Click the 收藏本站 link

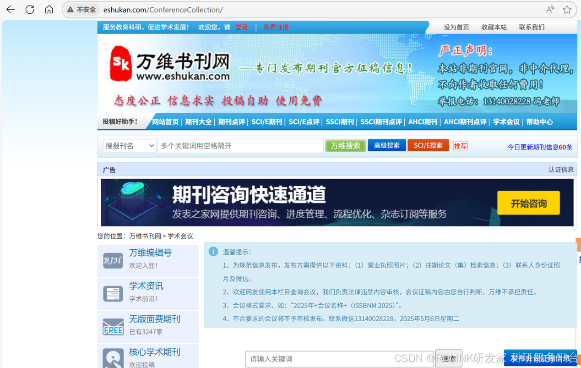[494, 27]
